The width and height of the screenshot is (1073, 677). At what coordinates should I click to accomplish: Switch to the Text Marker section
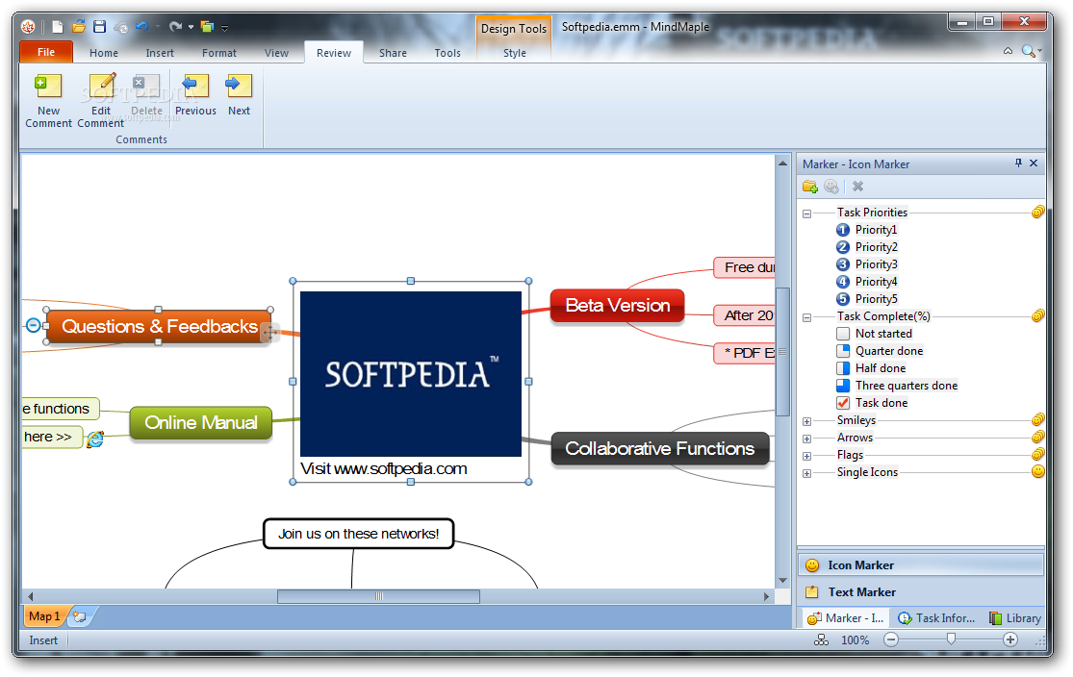click(920, 592)
